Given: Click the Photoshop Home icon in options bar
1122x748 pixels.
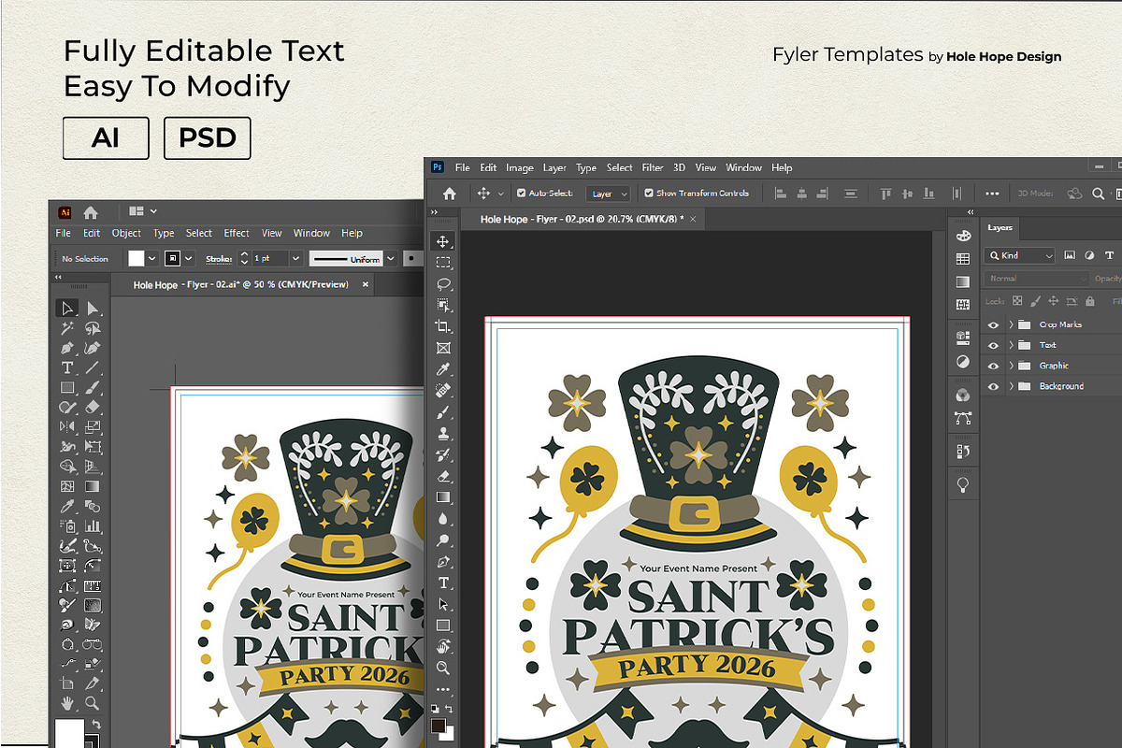Looking at the screenshot, I should tap(449, 194).
